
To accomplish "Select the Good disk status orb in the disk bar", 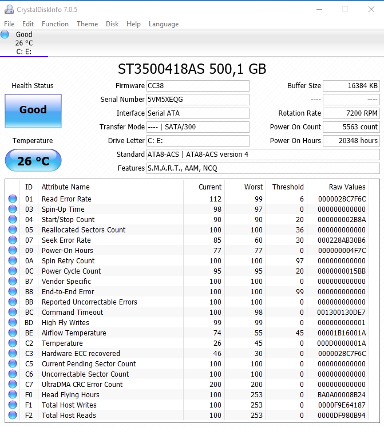I will (x=5, y=34).
